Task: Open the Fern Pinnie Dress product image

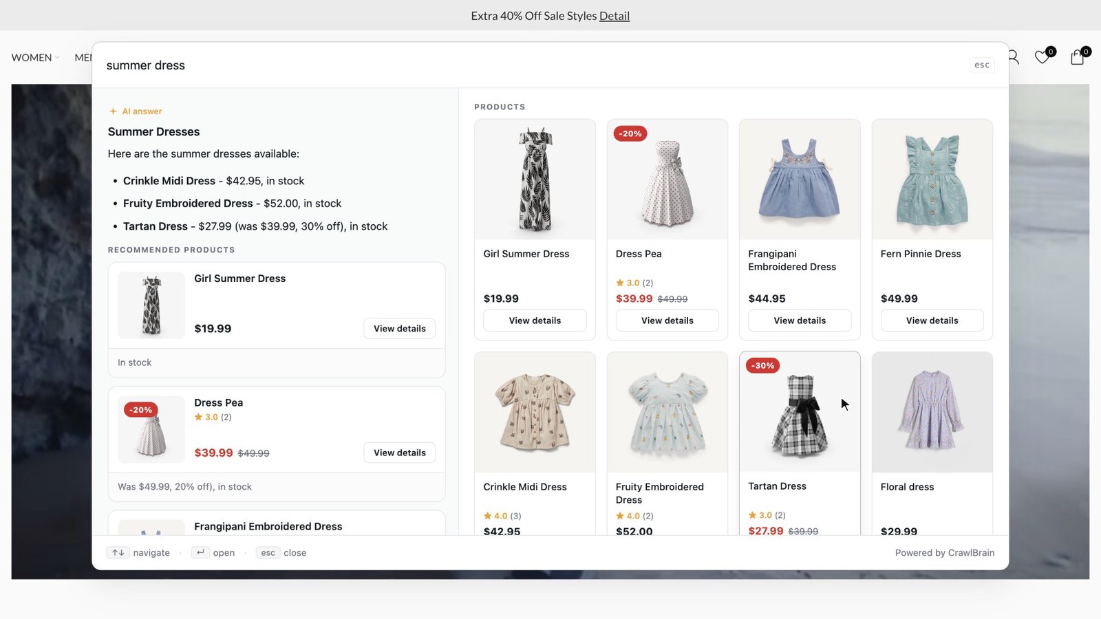Action: tap(932, 180)
